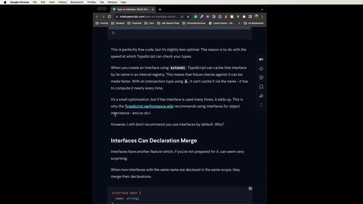Open Chrome three-dot menu
363x204 pixels.
point(262,16)
